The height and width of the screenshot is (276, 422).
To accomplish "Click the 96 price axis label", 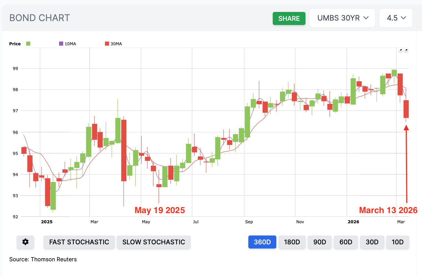I will 15,132.
